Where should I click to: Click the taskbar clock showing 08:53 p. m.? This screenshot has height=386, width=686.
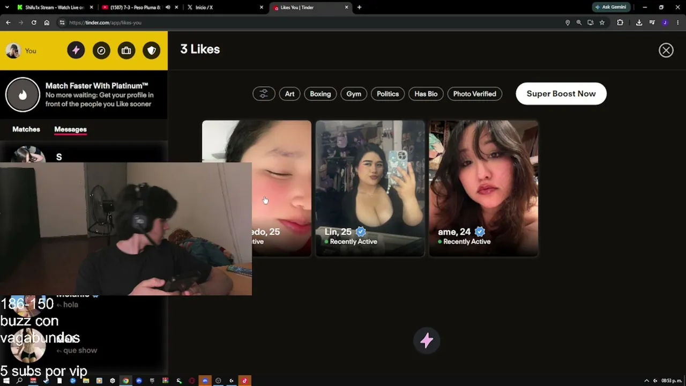(x=672, y=381)
